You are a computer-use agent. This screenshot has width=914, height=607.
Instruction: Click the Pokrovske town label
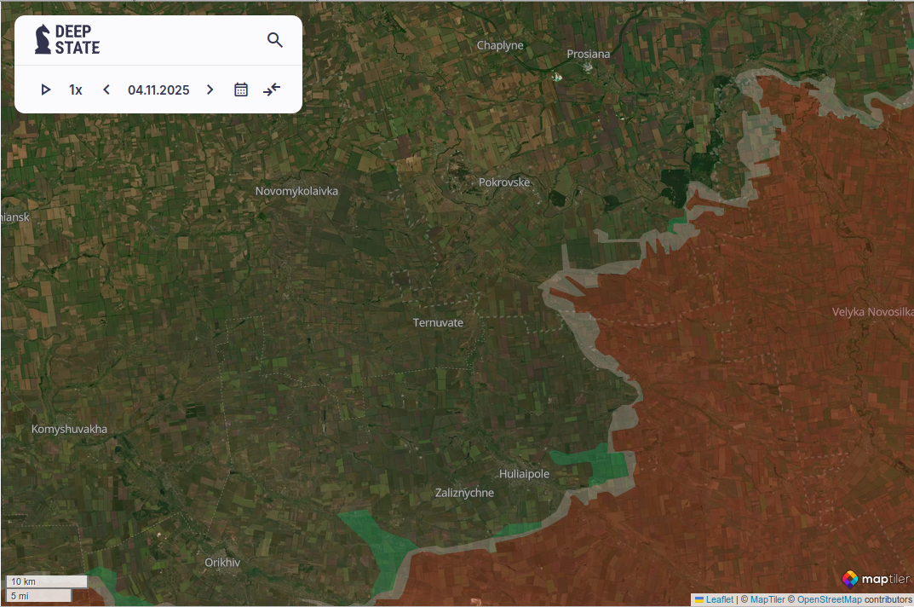(503, 182)
